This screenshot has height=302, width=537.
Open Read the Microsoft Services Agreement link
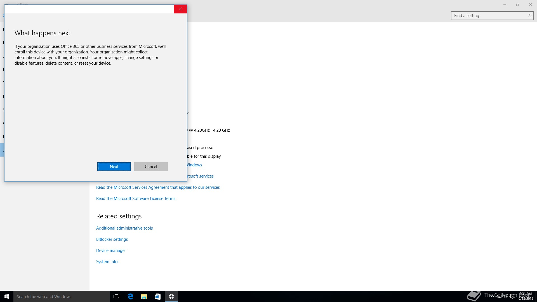[158, 187]
